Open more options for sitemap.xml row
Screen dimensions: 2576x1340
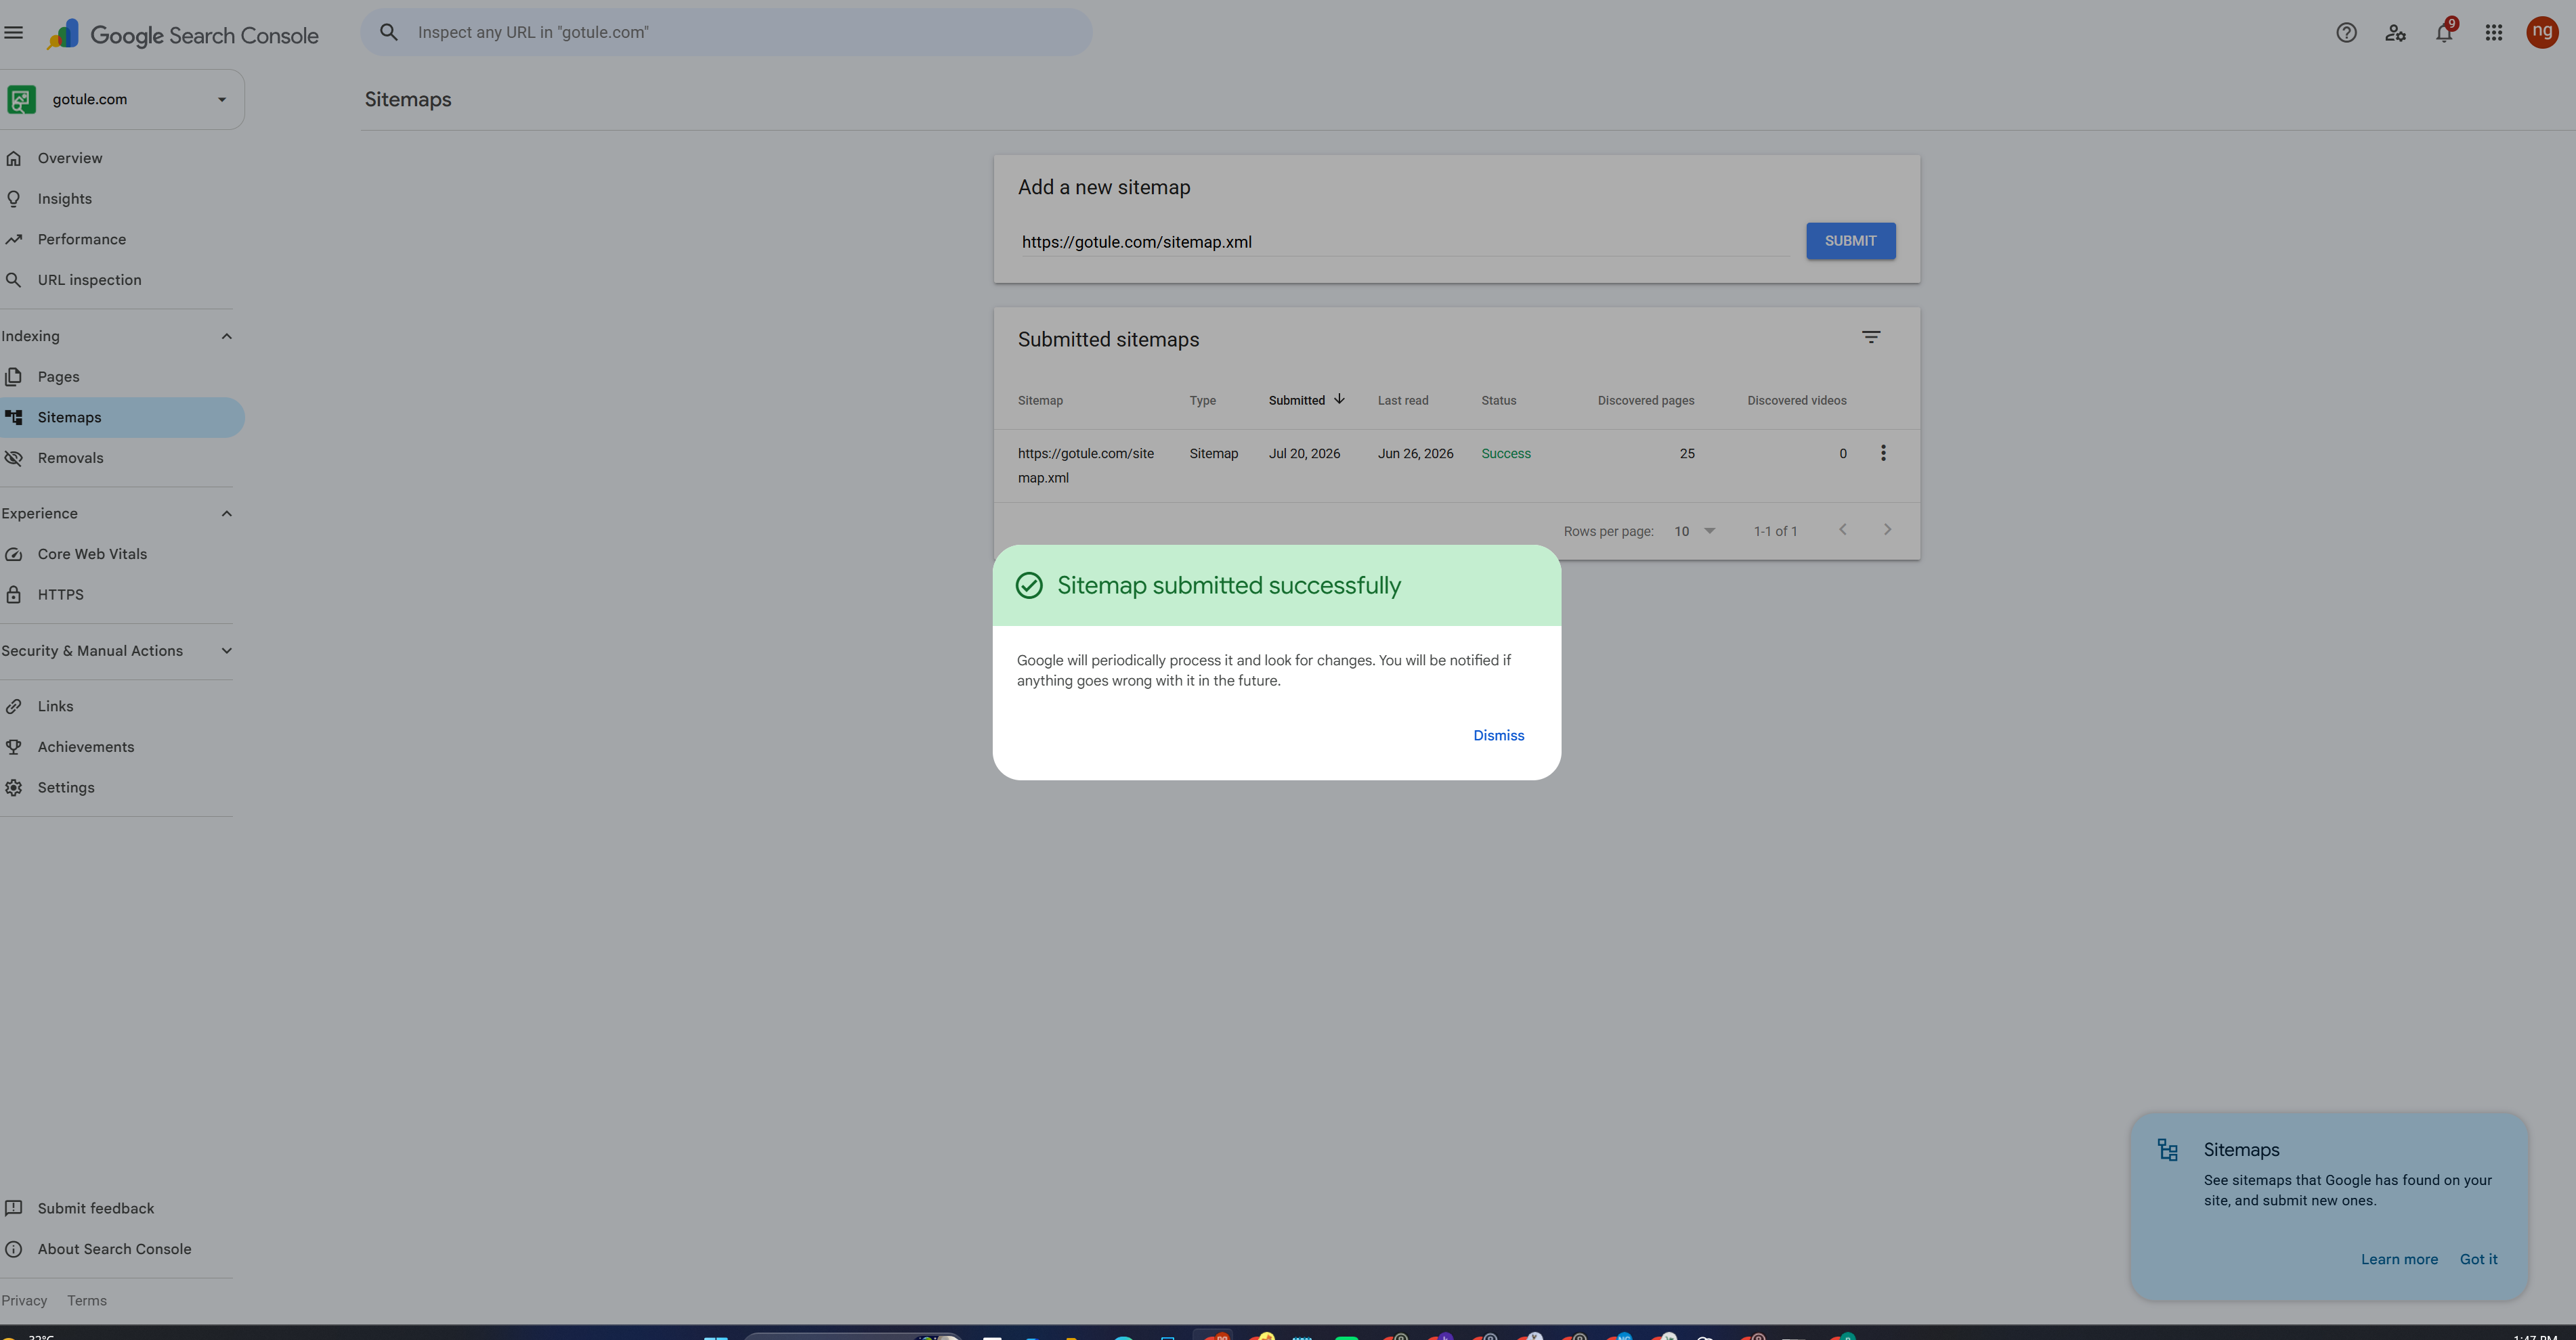pos(1883,453)
